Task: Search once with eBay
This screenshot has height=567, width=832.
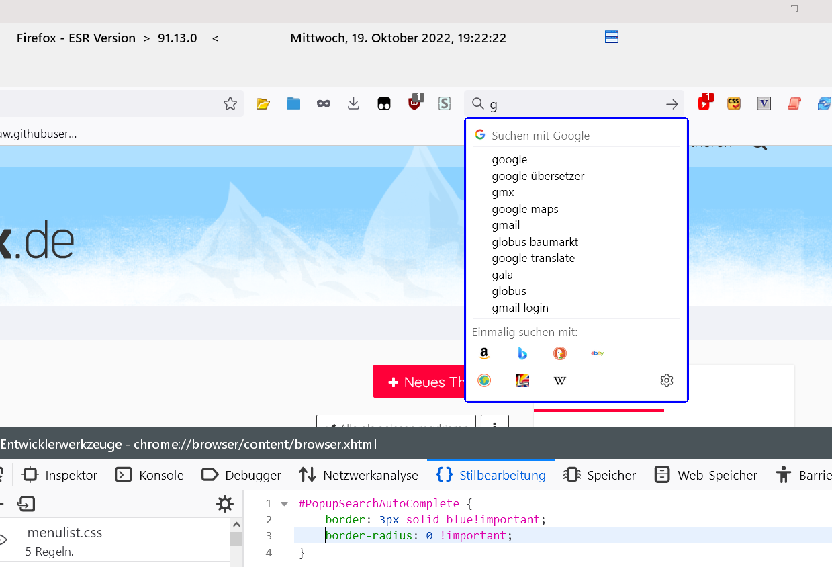Action: (x=598, y=353)
